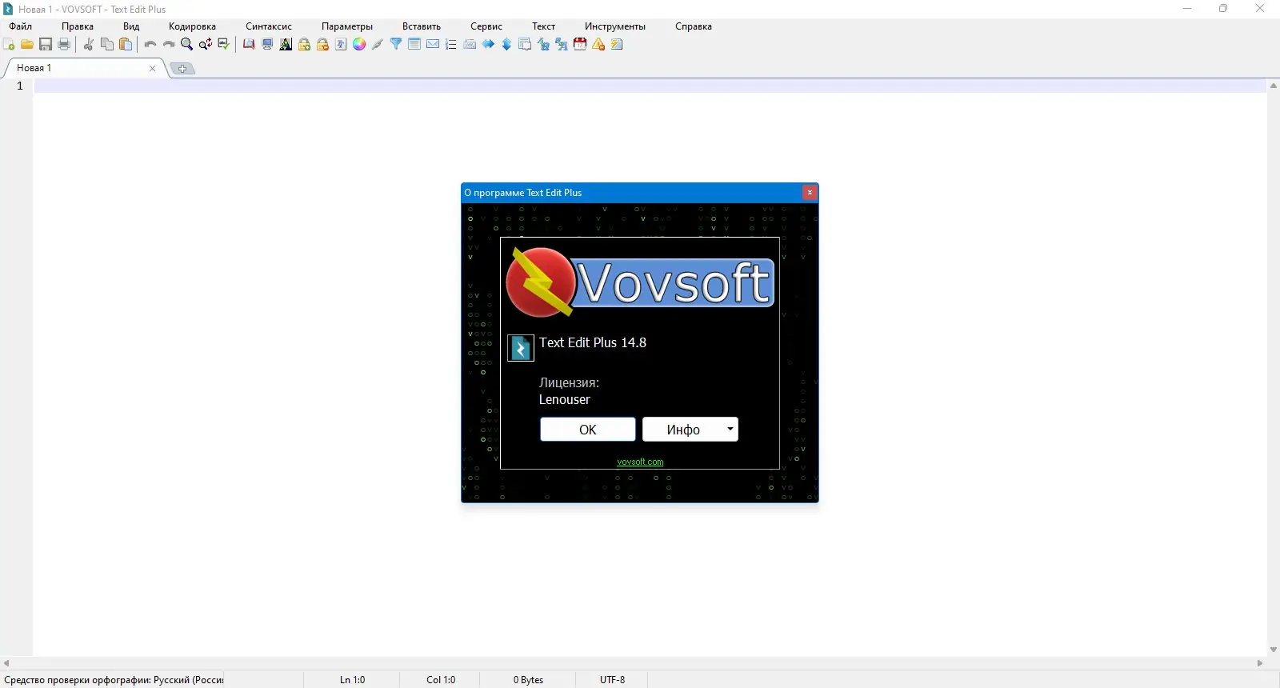Insert date using the red calendar icon

click(x=580, y=45)
